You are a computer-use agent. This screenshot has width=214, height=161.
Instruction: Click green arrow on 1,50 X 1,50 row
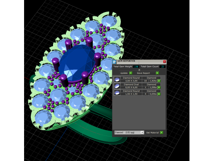[159, 94]
